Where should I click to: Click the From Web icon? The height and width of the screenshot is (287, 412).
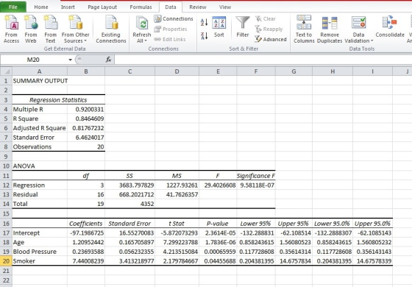[31, 29]
